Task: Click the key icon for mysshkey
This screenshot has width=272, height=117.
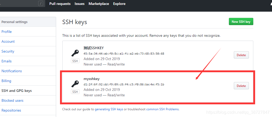Action: click(75, 84)
